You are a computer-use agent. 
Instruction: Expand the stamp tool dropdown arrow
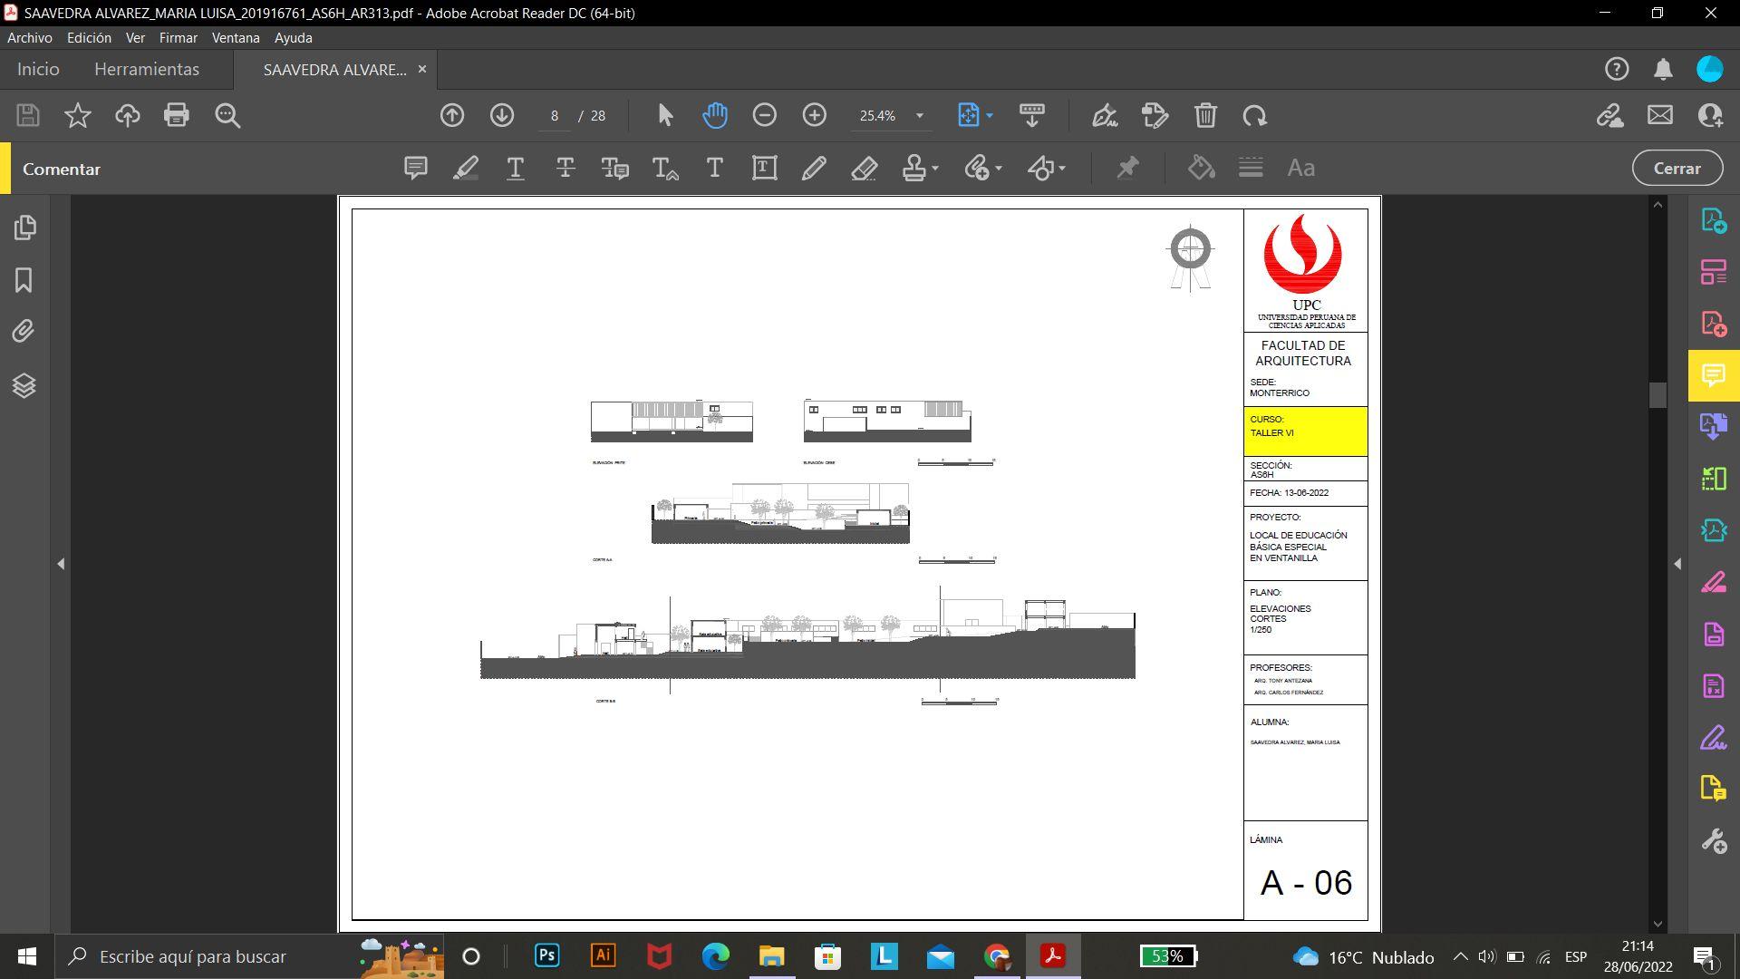pyautogui.click(x=935, y=168)
